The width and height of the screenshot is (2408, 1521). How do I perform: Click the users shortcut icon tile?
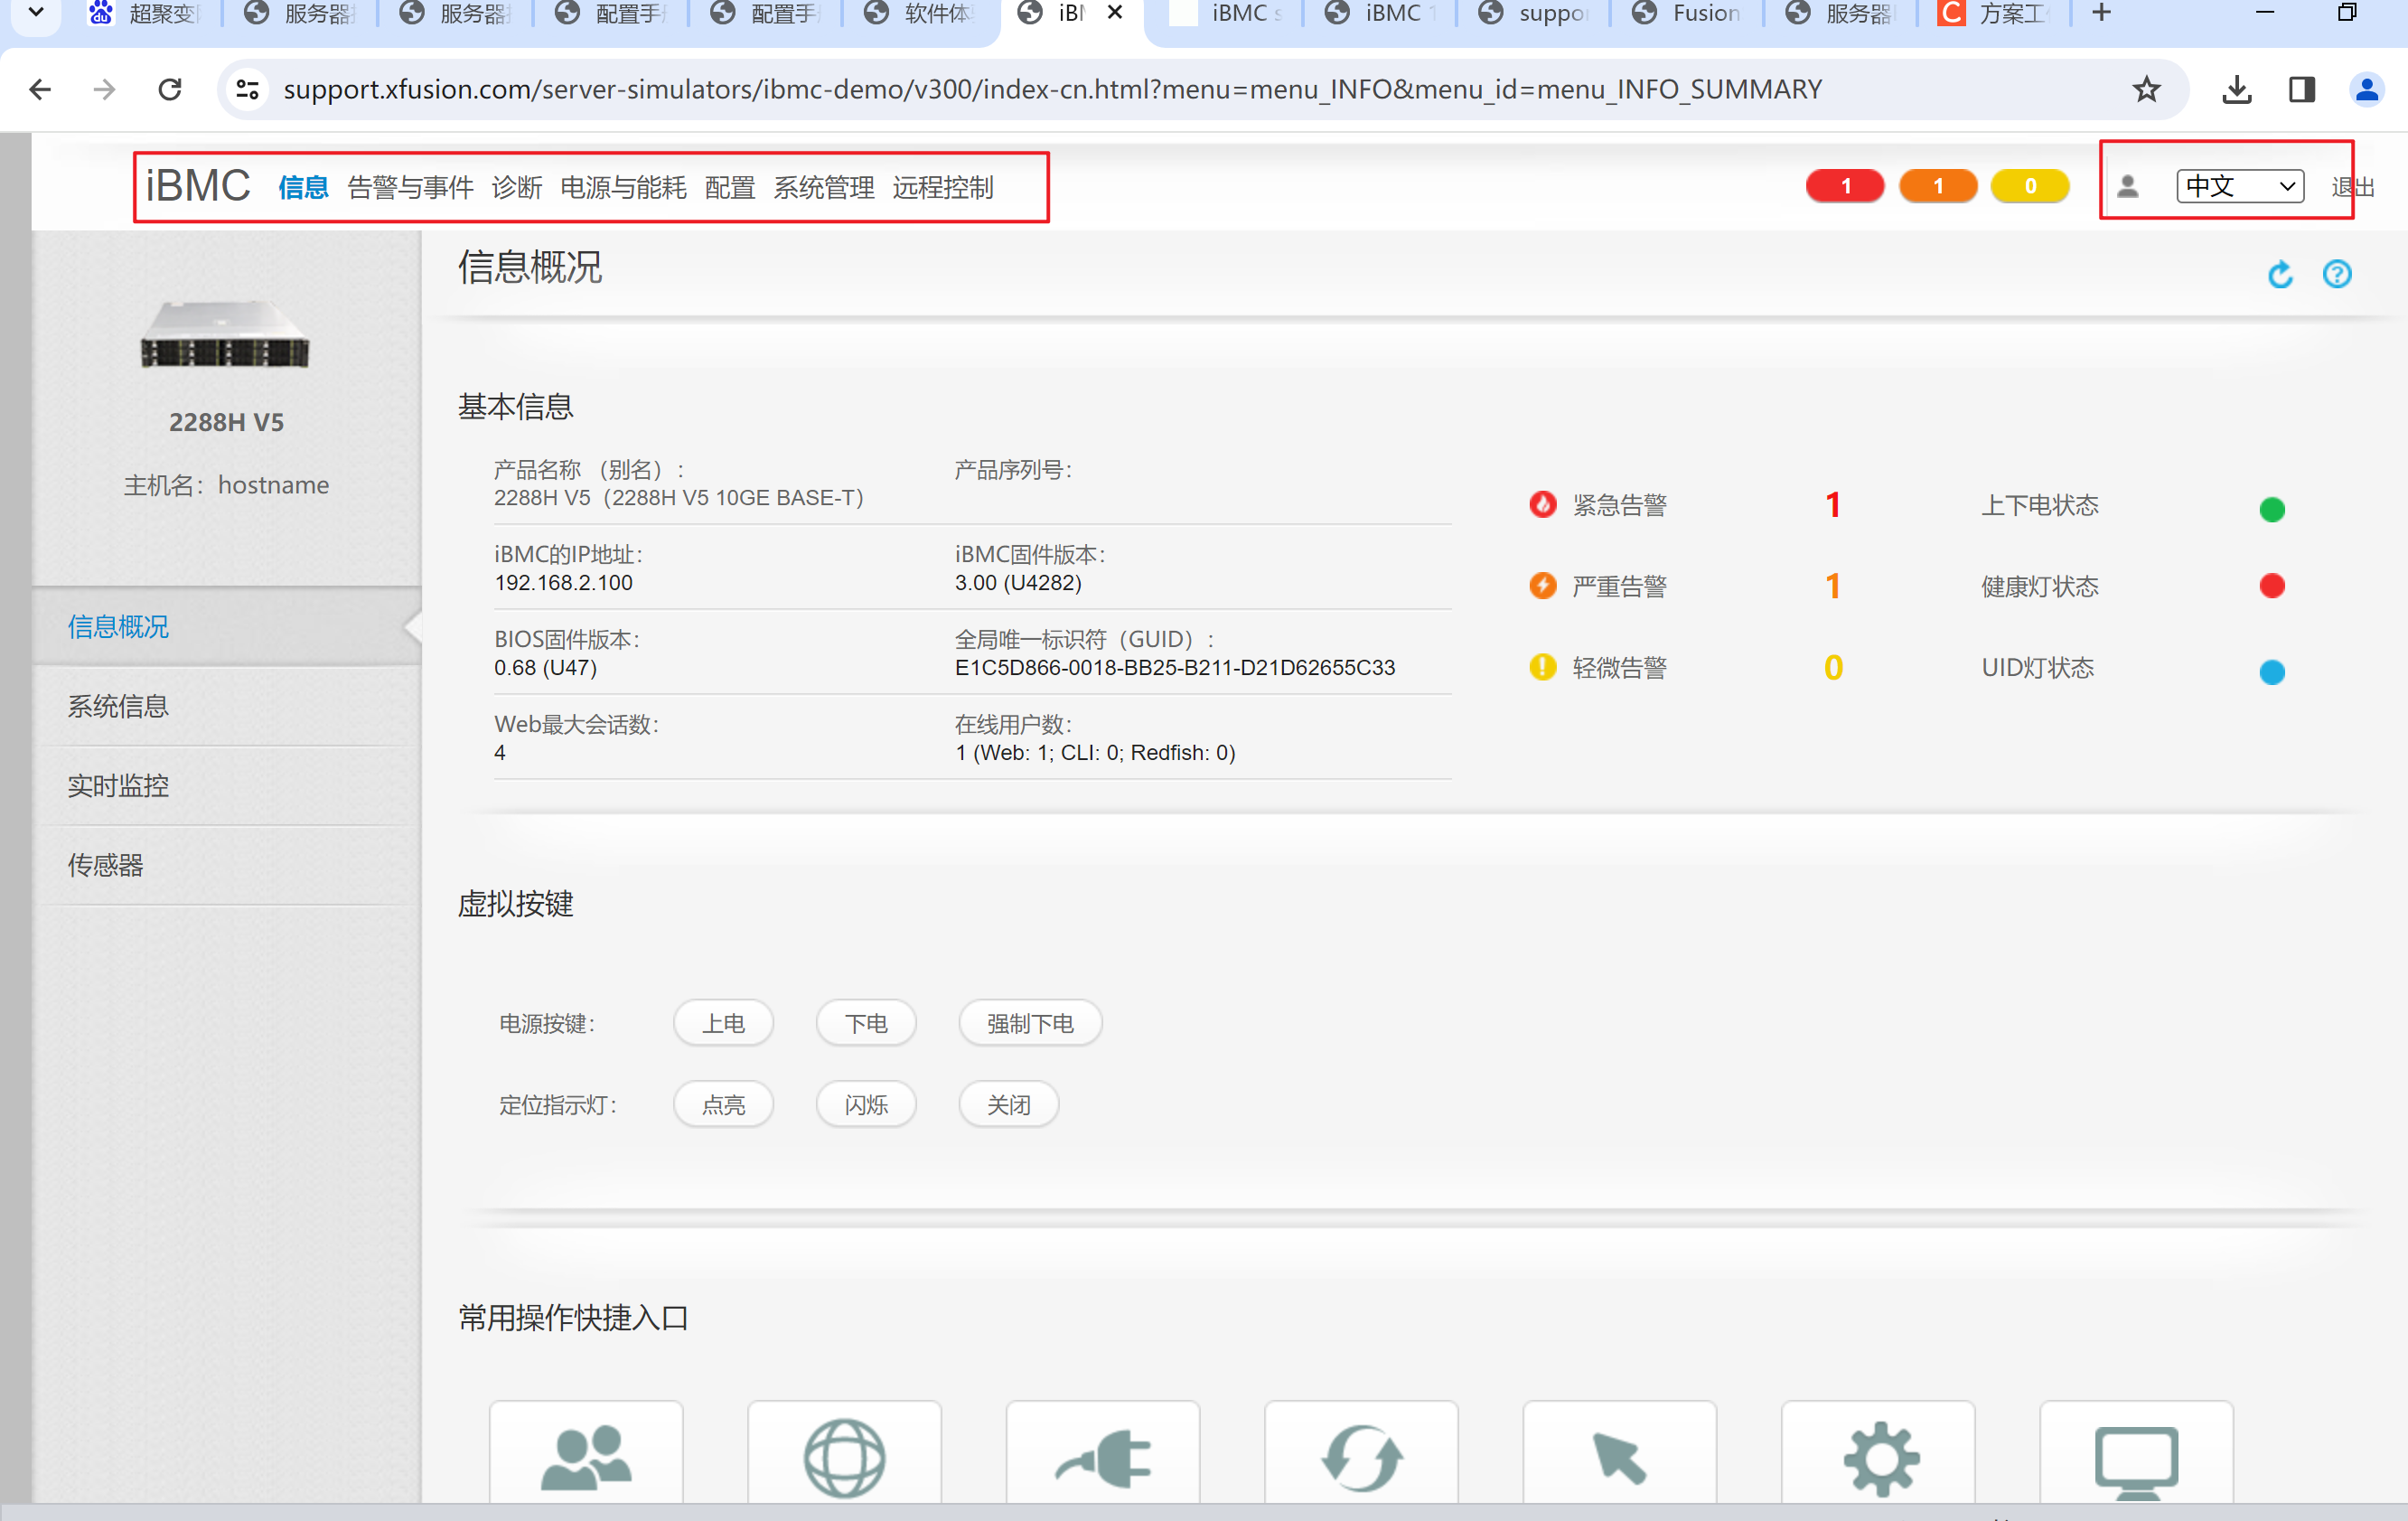[x=586, y=1455]
